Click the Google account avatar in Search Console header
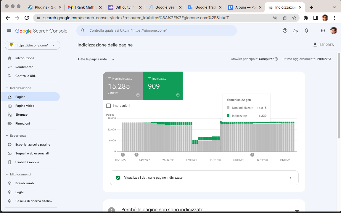The image size is (341, 213). [x=333, y=31]
